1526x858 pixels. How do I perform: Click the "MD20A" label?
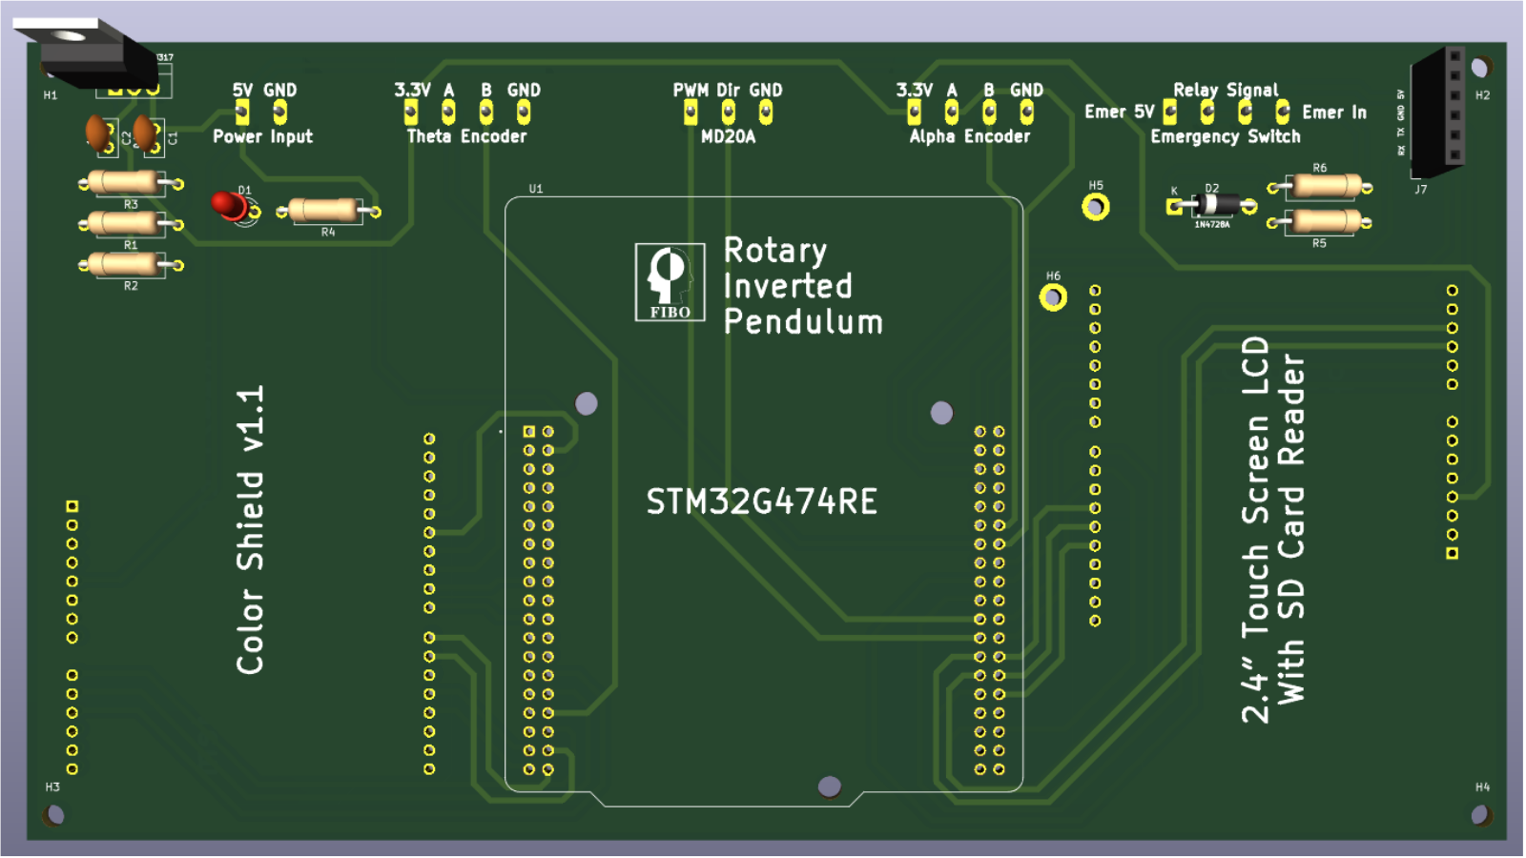coord(728,136)
